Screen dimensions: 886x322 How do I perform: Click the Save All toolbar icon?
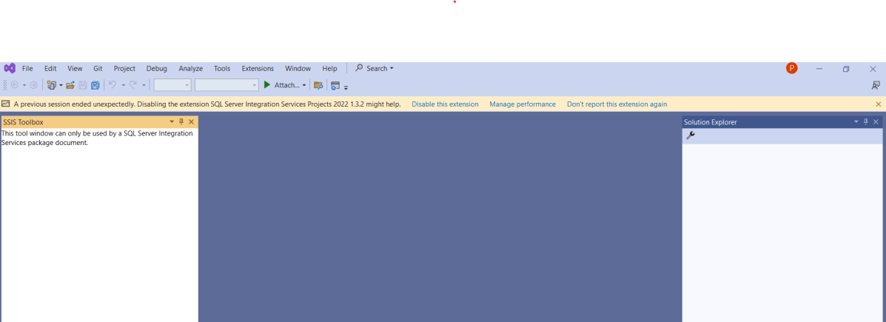pyautogui.click(x=95, y=85)
